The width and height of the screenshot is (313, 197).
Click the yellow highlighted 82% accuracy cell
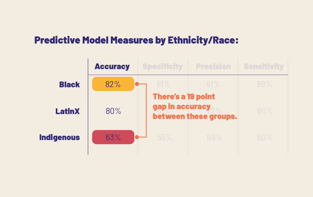(113, 84)
